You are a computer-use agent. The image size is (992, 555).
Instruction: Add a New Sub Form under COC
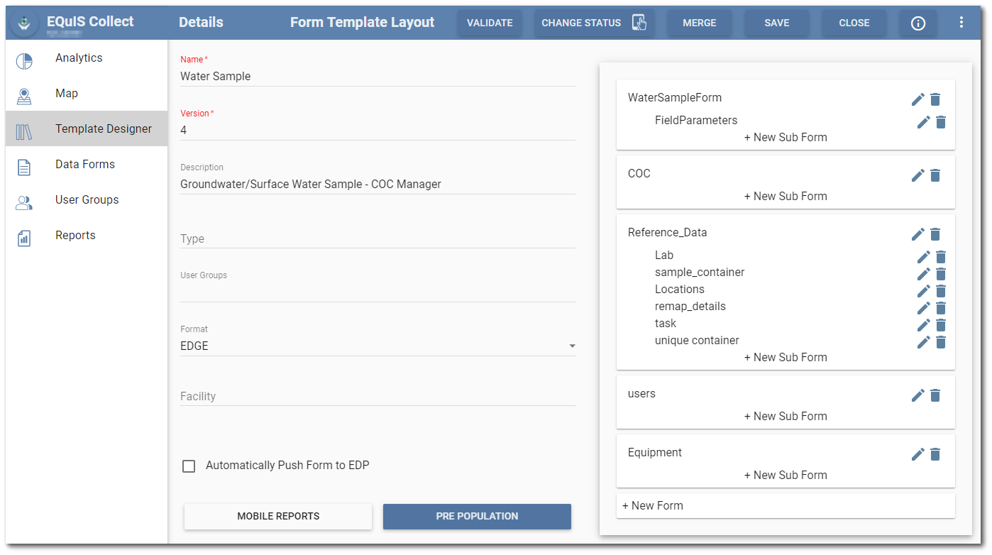pos(786,197)
